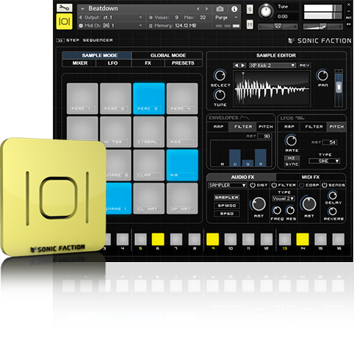Click the LFO Rate knob
This screenshot has width=354, height=340.
(x=291, y=140)
